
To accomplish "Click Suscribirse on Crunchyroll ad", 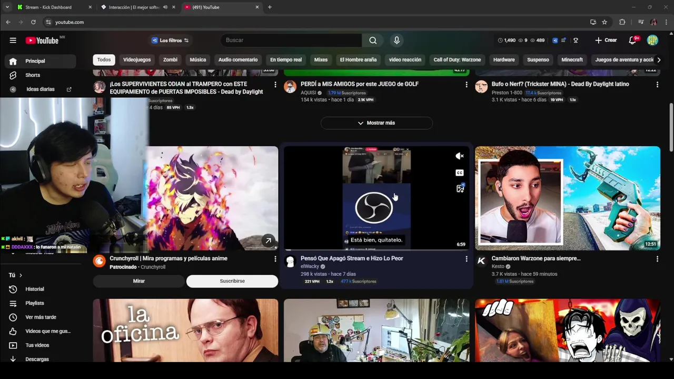I will (x=232, y=281).
